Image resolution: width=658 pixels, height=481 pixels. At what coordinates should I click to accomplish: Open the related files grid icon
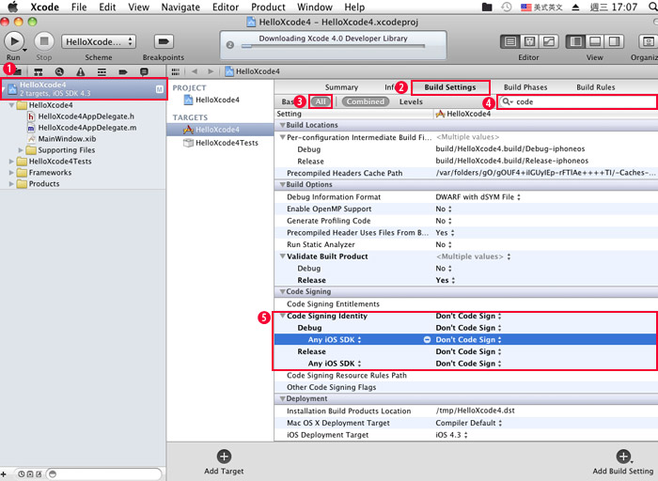click(176, 71)
